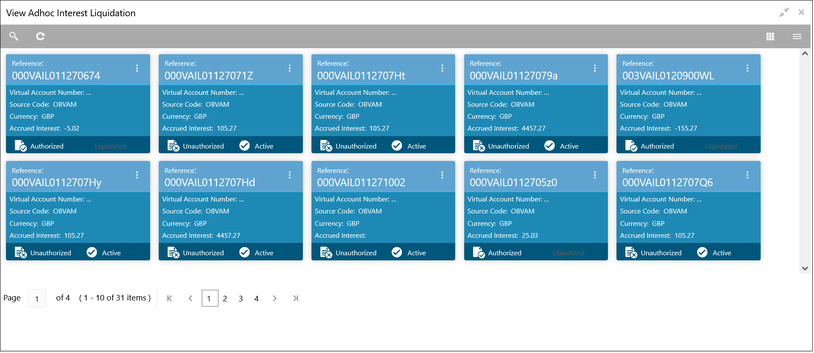Click Active checkmark icon on 000VAIL0112707Ht
Screen dimensions: 814x353
[397, 146]
